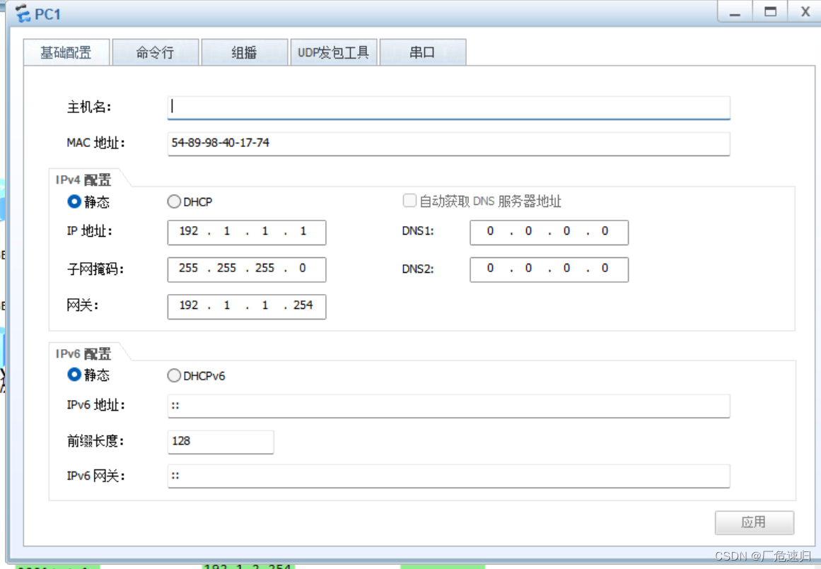Screen dimensions: 821x569
Task: Click the MAC 地址 field
Action: point(448,143)
